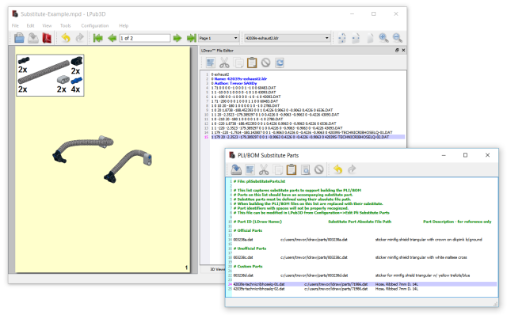Cut in the LDraw File Editor toolbar
This screenshot has height=315, width=507.
point(224,63)
